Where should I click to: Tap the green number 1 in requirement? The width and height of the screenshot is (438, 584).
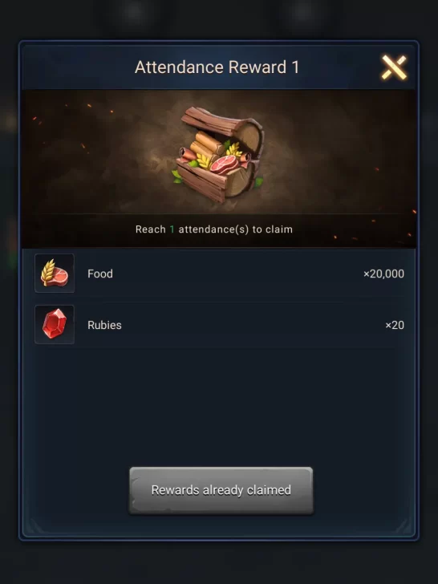[172, 229]
